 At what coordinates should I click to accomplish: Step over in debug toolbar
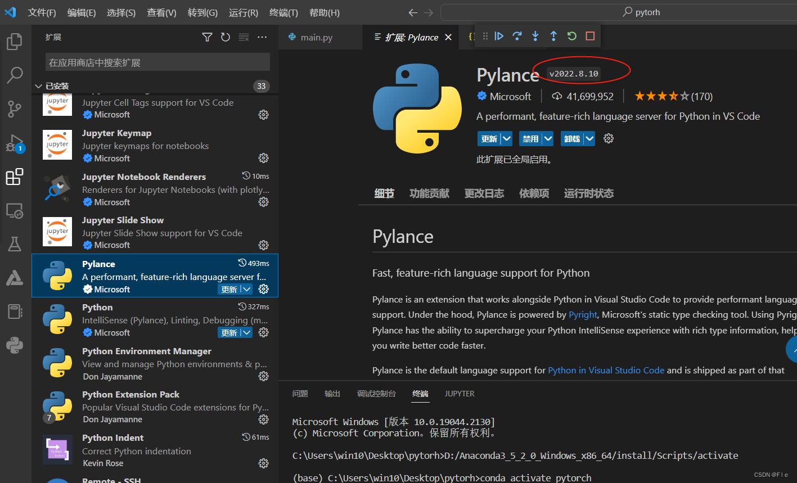[517, 36]
